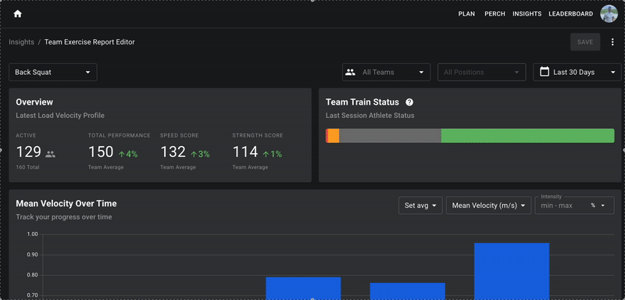Screen dimensions: 625x300
Task: Click the people icon in All Teams filter
Action: (350, 72)
